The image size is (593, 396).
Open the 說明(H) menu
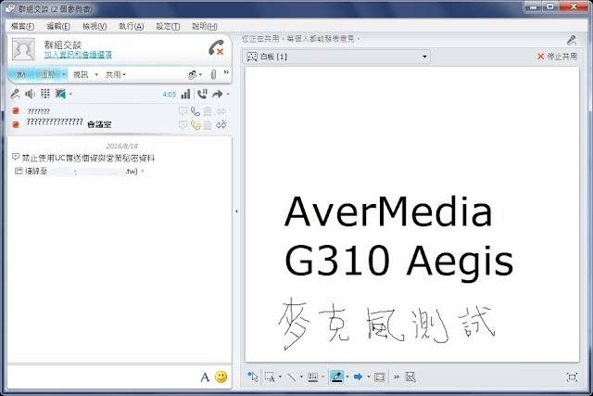click(x=204, y=26)
